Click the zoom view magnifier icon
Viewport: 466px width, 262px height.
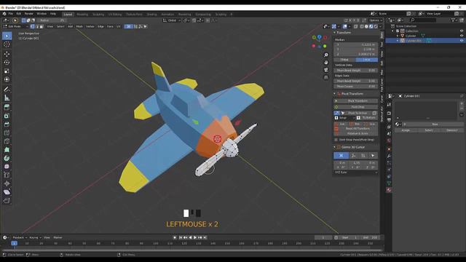(326, 55)
